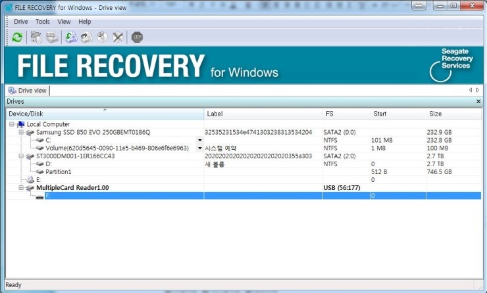Click the SATA2 (2:0) cell
This screenshot has height=293, width=487.
[x=340, y=156]
